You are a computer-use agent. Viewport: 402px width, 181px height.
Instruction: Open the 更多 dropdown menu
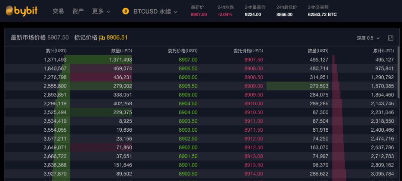[x=101, y=11]
